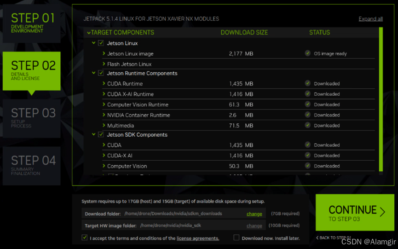The height and width of the screenshot is (249, 398).
Task: Click the NVIDIA Container Runtime Downloaded checkmark
Action: coord(307,115)
